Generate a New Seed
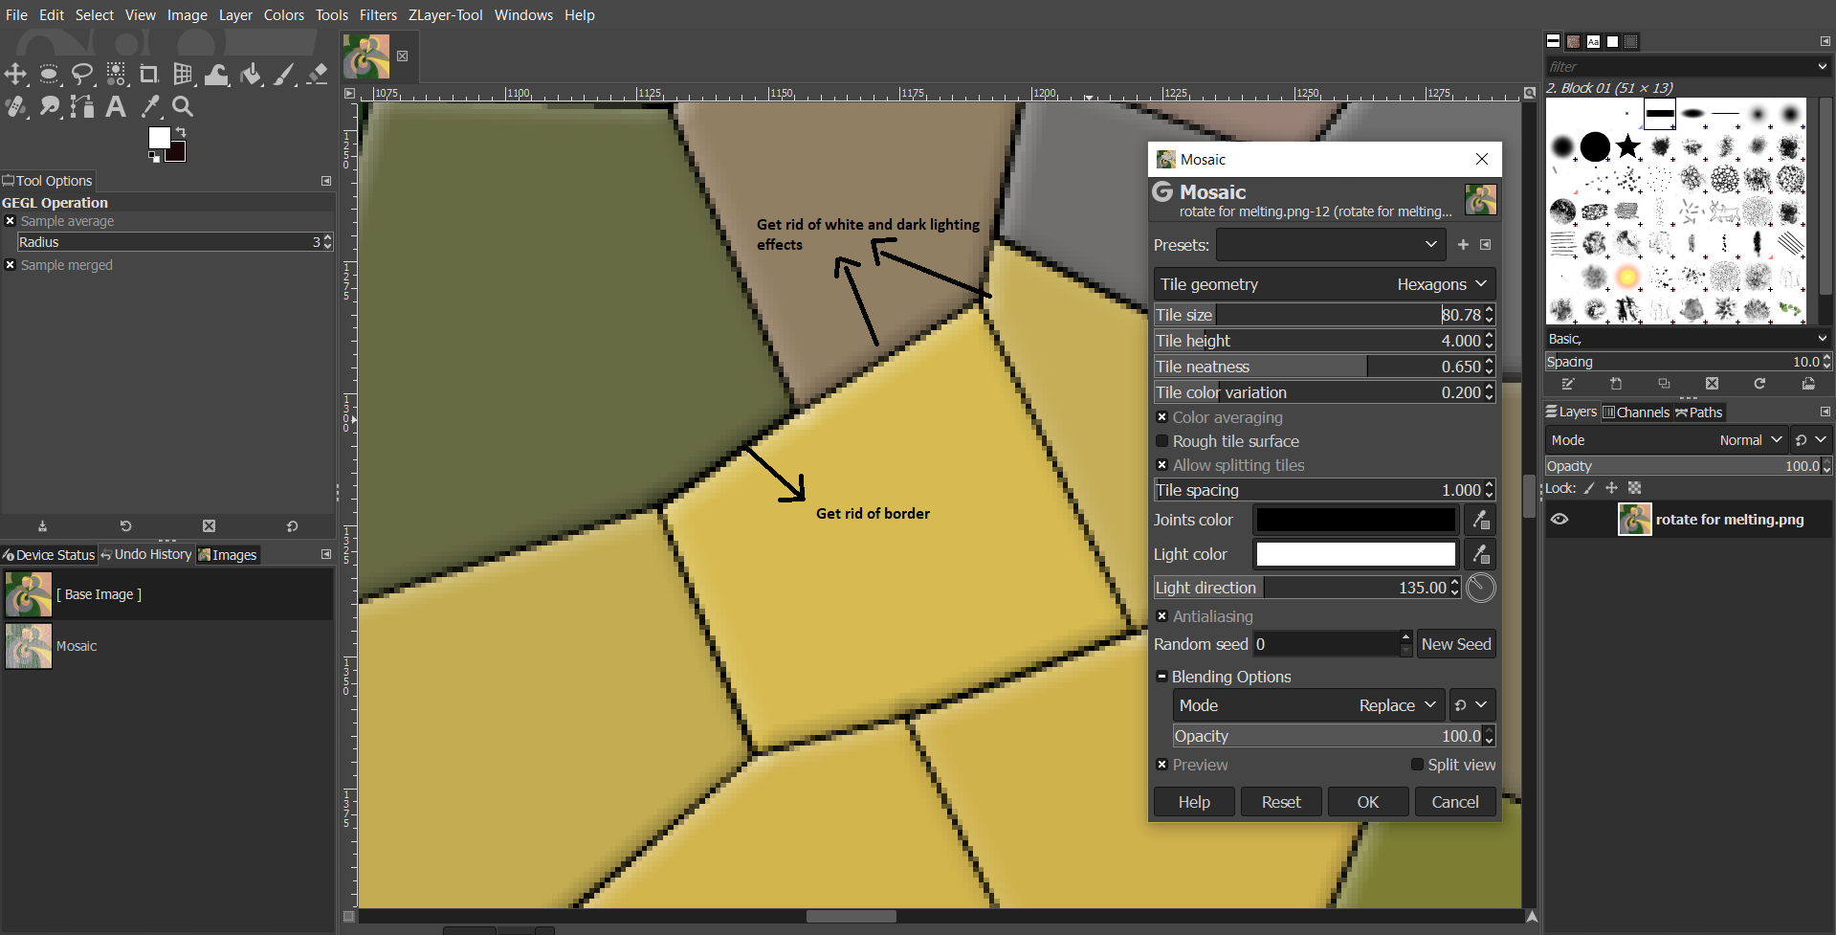Image resolution: width=1836 pixels, height=935 pixels. [x=1456, y=644]
